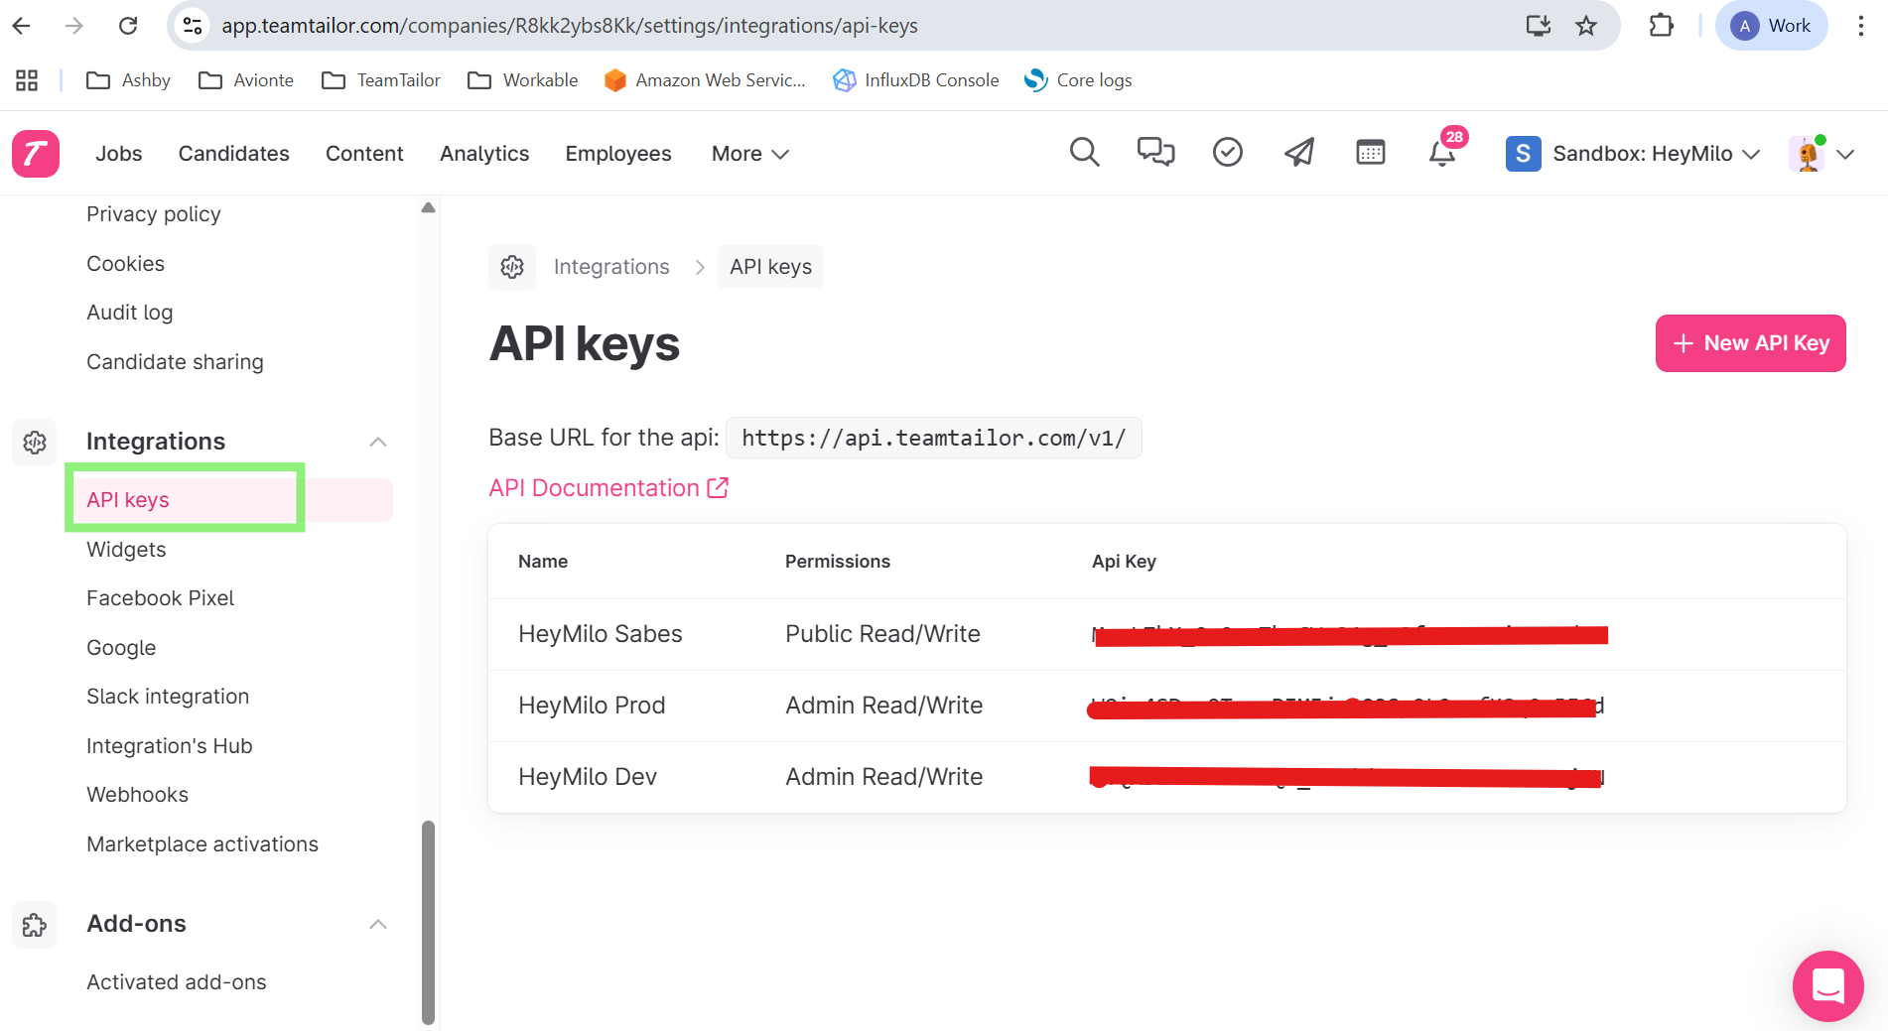
Task: Click the Chrome extensions puzzle icon
Action: pos(1661,26)
